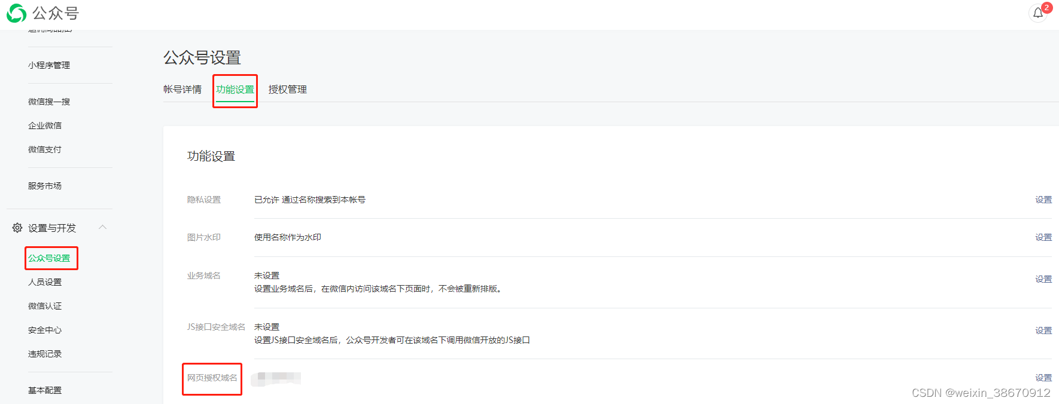
Task: Open 基本配置 sidebar item
Action: pos(45,390)
